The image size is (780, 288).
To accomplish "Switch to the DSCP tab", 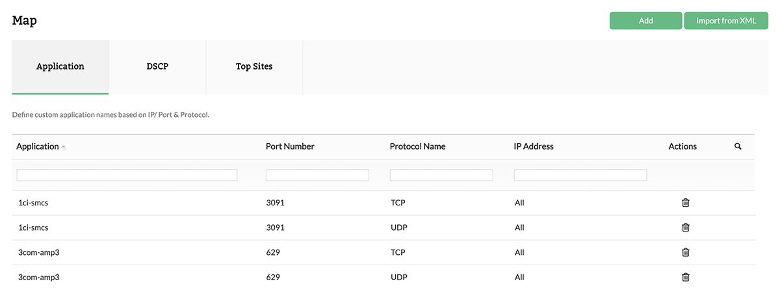I will pyautogui.click(x=157, y=66).
